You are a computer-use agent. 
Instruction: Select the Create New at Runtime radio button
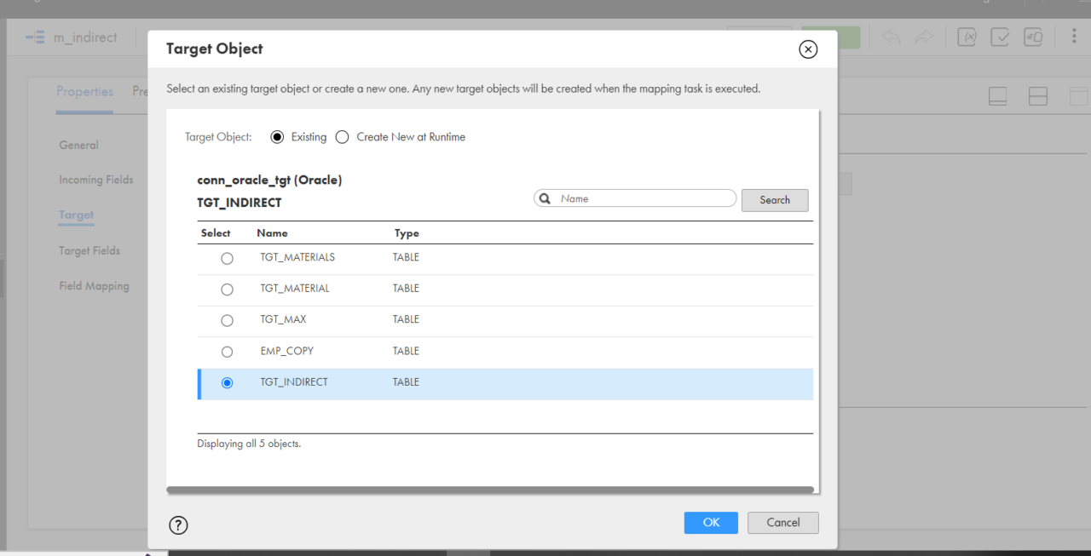click(x=342, y=136)
